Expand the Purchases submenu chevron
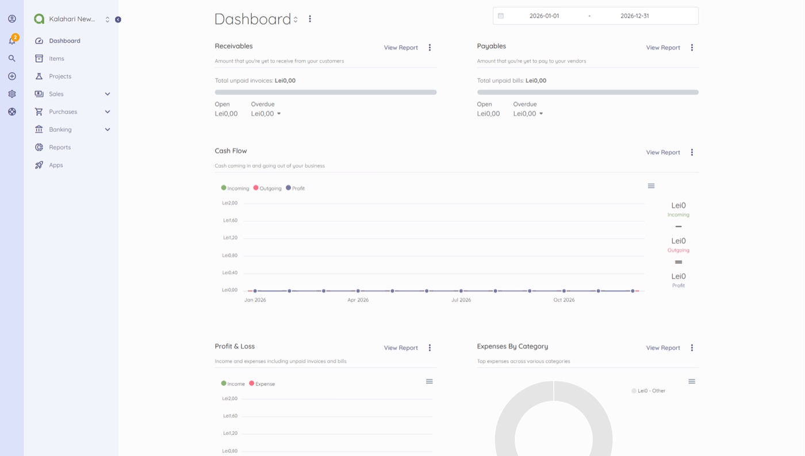Image resolution: width=805 pixels, height=456 pixels. pos(108,112)
